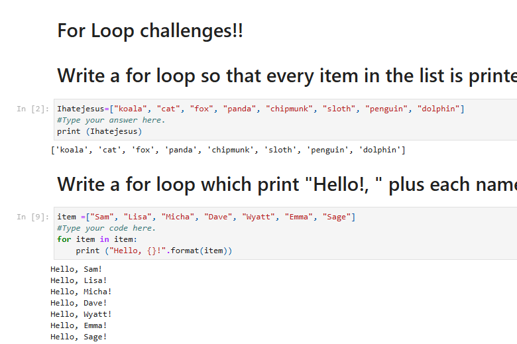Click the 'Hello, Wyatt!' output line

click(x=81, y=314)
